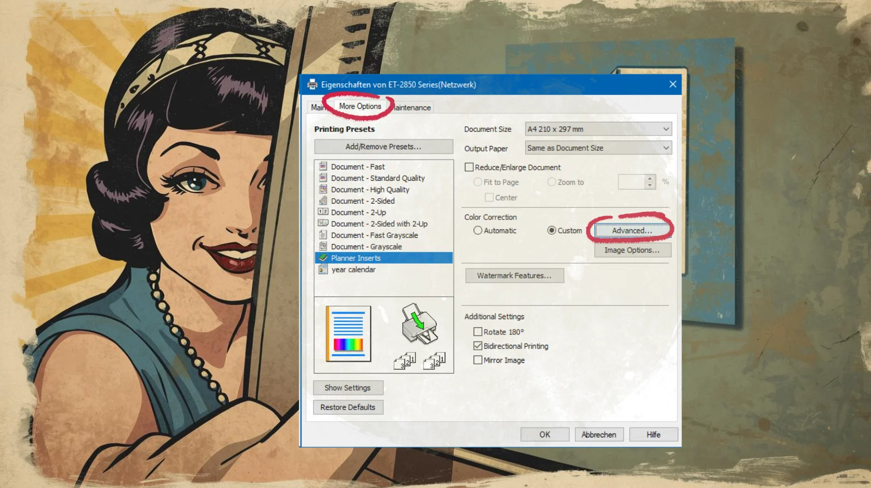Click the Document - 2-Up preset icon
The image size is (871, 488).
(323, 212)
